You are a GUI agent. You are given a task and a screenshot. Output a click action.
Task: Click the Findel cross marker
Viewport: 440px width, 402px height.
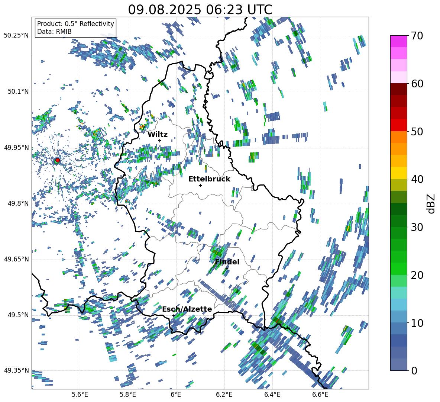[x=227, y=268]
